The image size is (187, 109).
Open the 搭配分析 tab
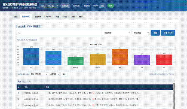(x=38, y=17)
